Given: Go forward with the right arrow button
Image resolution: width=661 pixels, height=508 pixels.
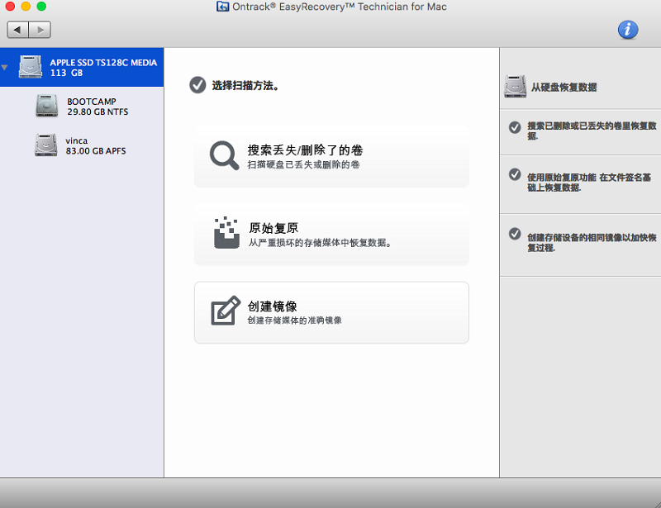Looking at the screenshot, I should 40,30.
